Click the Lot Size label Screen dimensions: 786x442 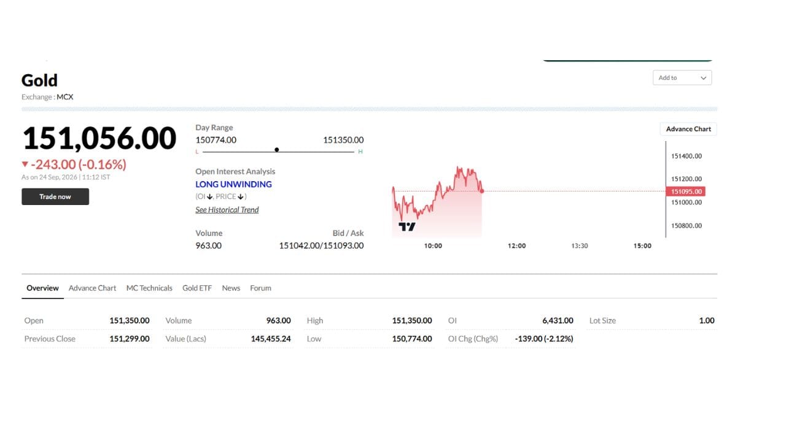click(602, 320)
